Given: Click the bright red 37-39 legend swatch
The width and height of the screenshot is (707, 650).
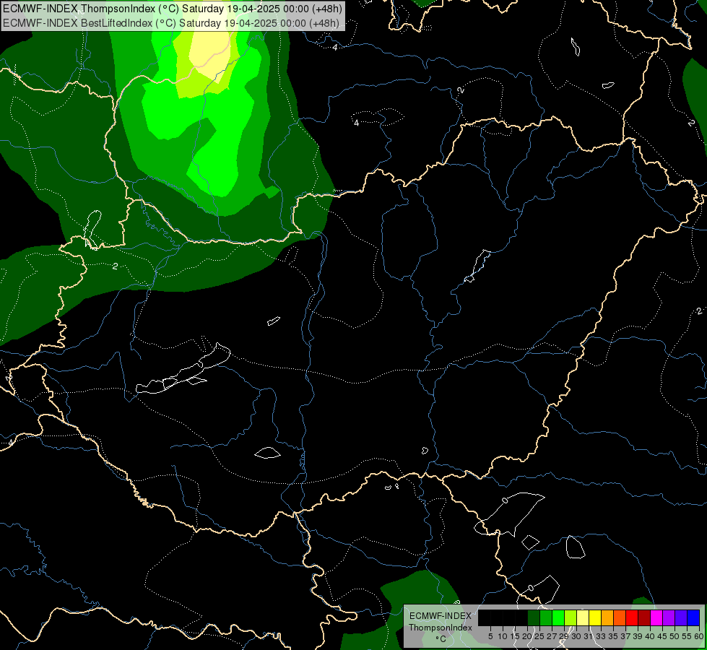Looking at the screenshot, I should 632,617.
